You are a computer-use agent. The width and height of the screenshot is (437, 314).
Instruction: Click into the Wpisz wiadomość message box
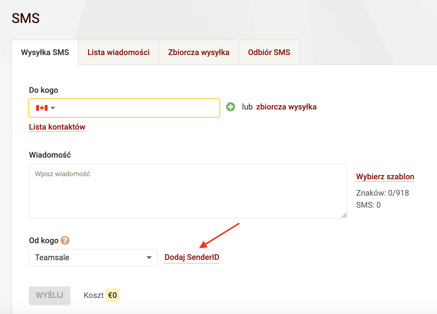[x=188, y=191]
